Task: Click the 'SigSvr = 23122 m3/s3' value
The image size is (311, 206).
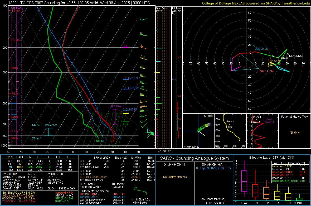Action: [61, 188]
